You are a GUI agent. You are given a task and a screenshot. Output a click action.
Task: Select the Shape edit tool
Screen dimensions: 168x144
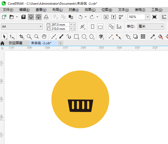(12, 37)
